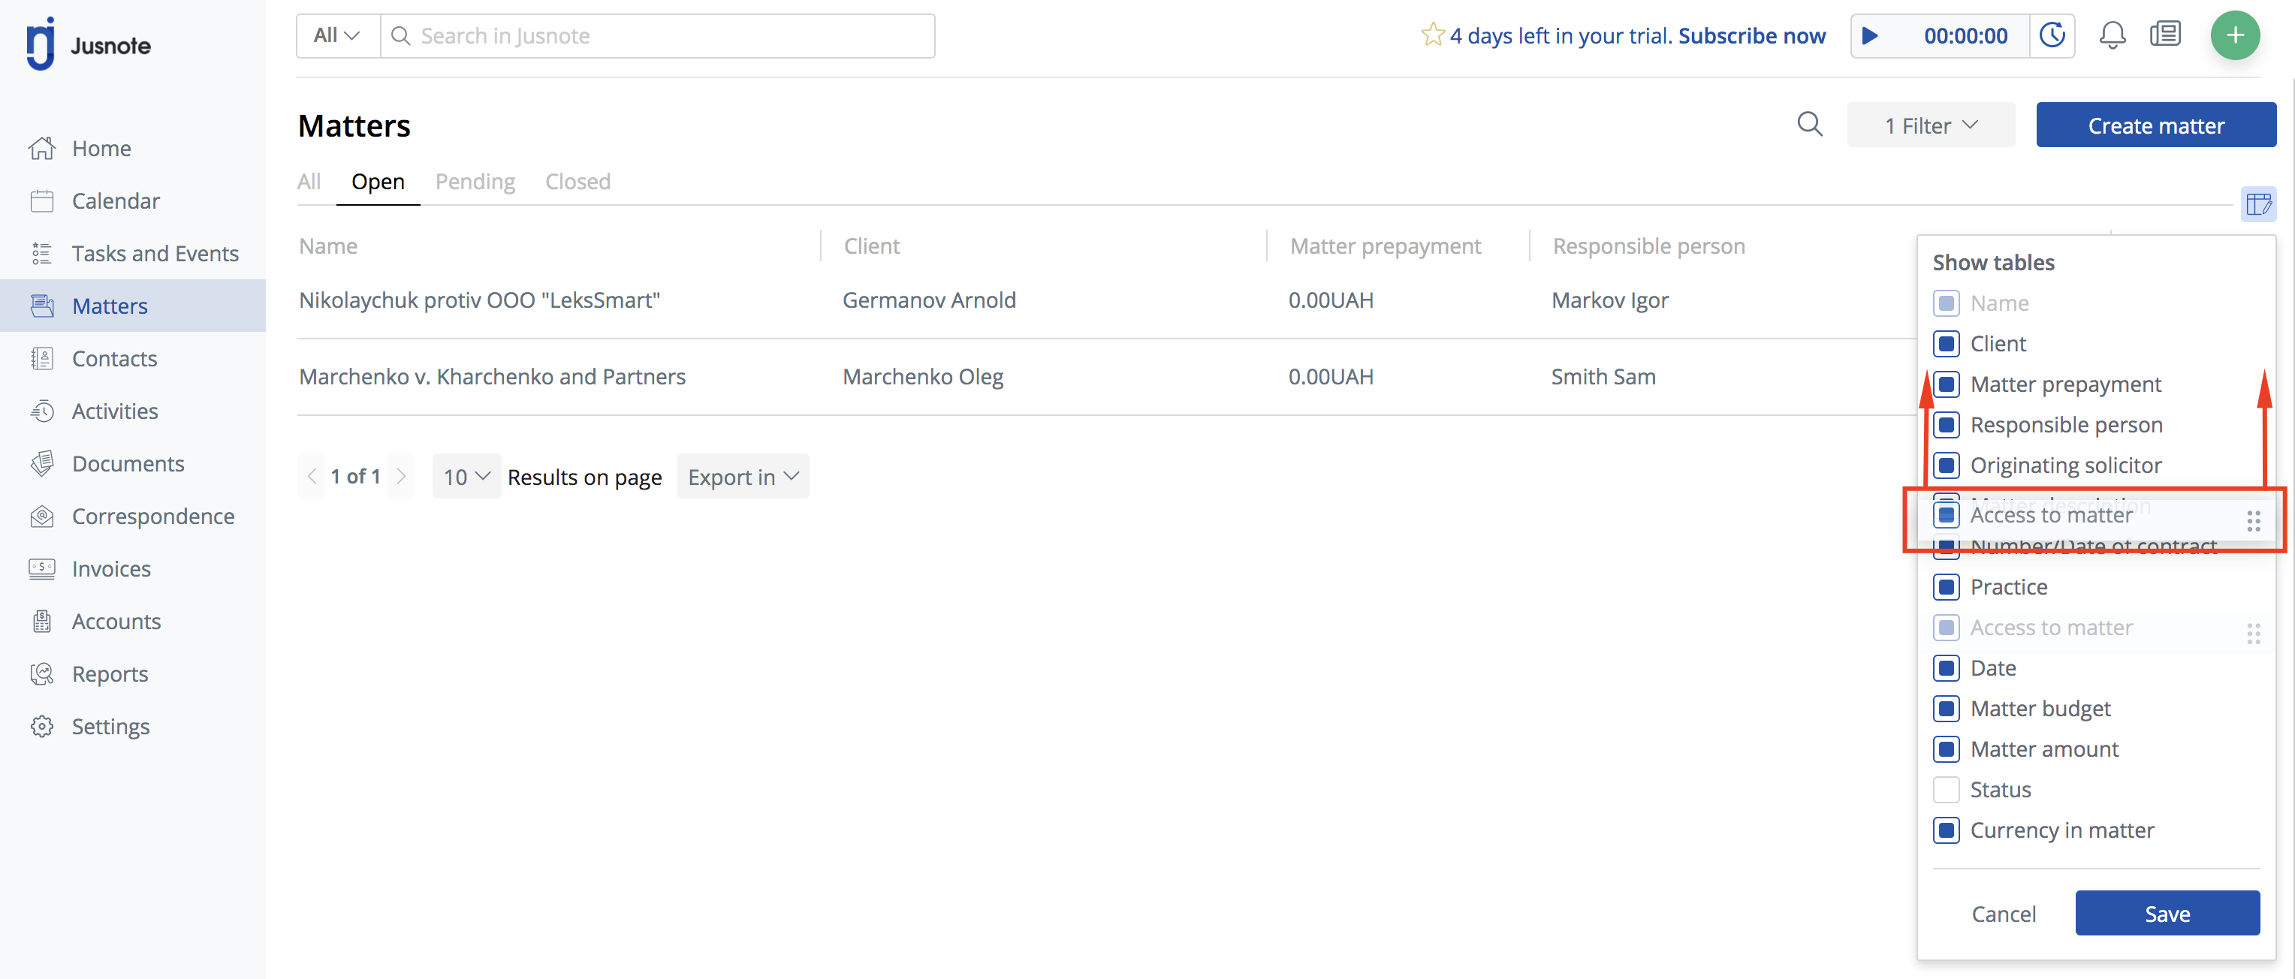This screenshot has height=979, width=2295.
Task: Uncheck the Date column checkbox
Action: pyautogui.click(x=1946, y=668)
